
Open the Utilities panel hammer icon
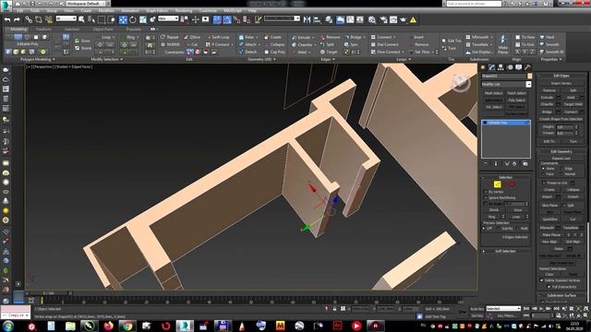pos(527,67)
